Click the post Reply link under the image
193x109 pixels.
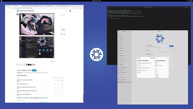pyautogui.click(x=53, y=61)
